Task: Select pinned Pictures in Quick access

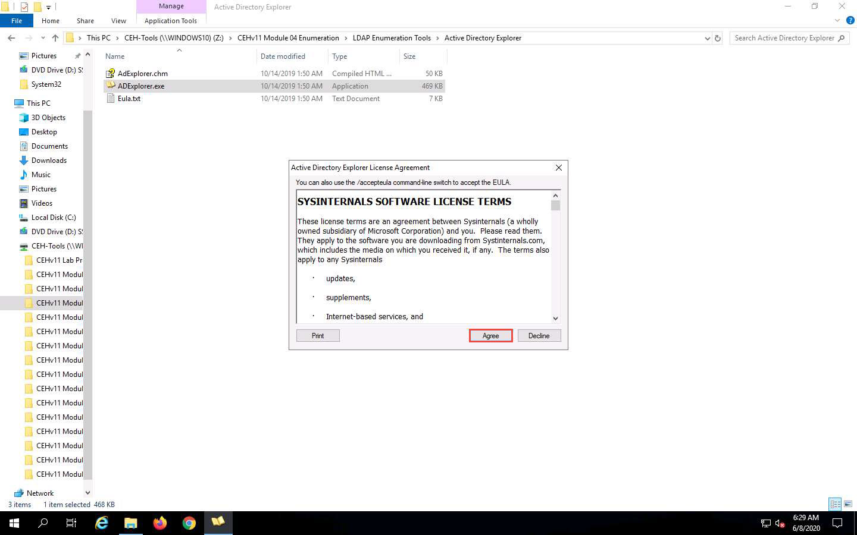Action: [44, 56]
